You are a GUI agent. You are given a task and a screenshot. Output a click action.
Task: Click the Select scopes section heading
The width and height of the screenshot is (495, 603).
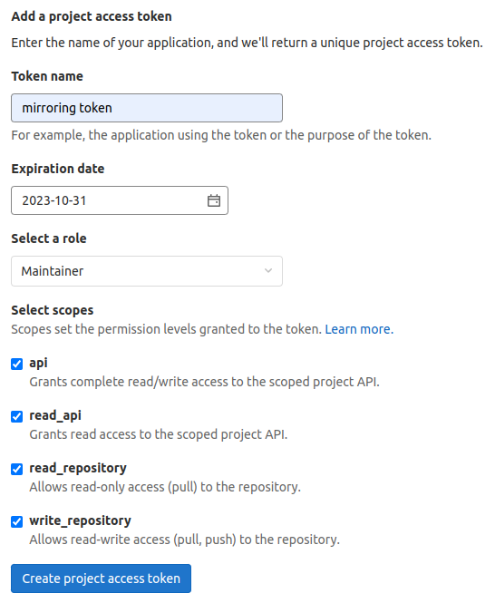pyautogui.click(x=53, y=310)
